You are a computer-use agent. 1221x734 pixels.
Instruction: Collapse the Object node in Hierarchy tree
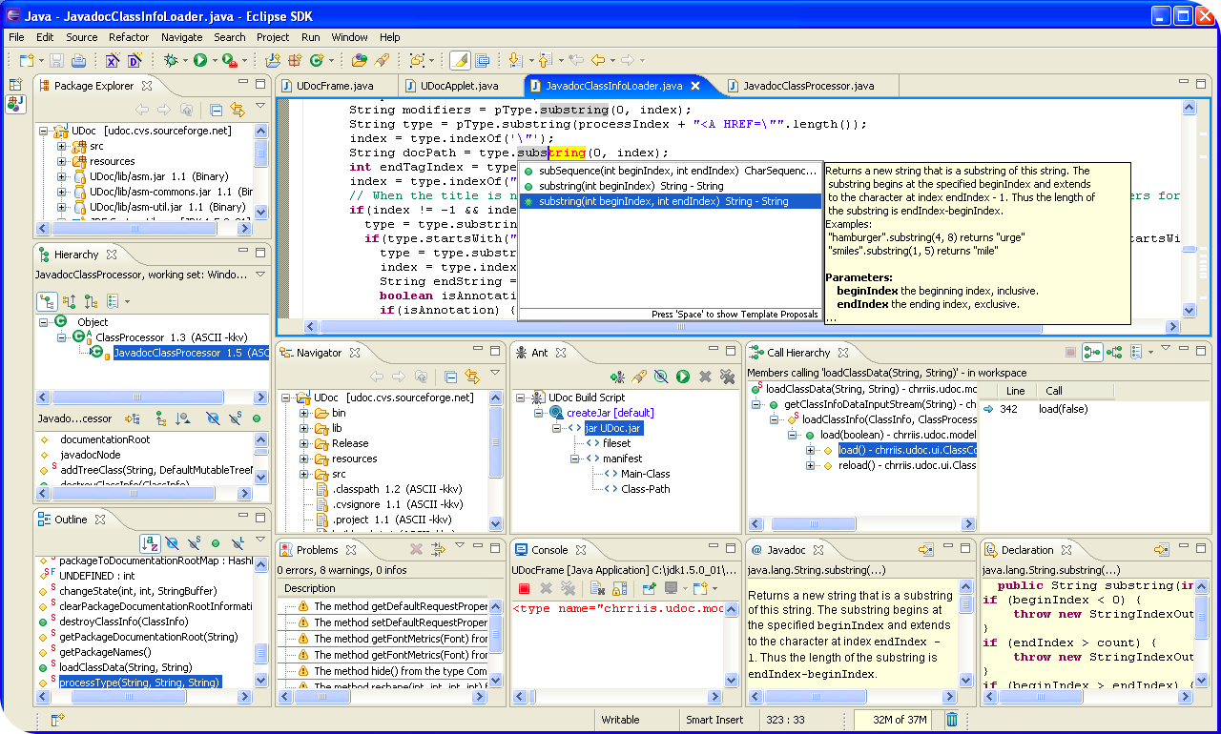tap(45, 322)
